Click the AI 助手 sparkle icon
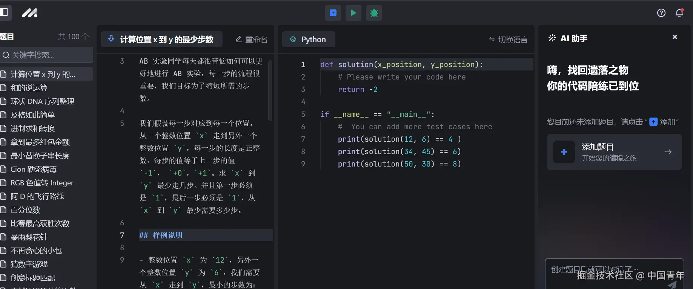Viewport: 693px width, 289px height. click(552, 38)
